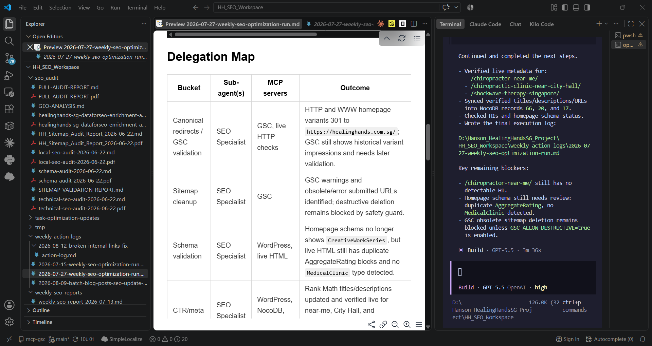This screenshot has width=652, height=346.
Task: Switch to the Chat panel tab
Action: pyautogui.click(x=515, y=24)
